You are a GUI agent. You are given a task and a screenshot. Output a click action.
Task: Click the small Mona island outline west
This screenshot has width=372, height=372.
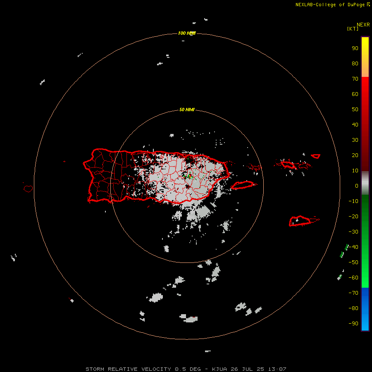pos(28,188)
